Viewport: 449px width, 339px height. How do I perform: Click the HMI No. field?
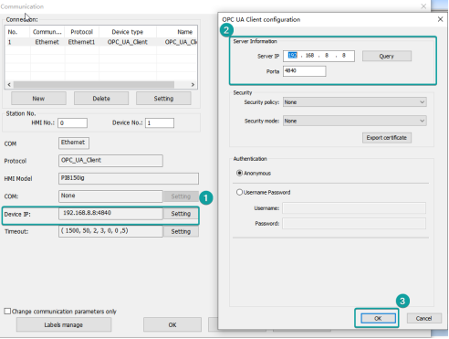[72, 123]
